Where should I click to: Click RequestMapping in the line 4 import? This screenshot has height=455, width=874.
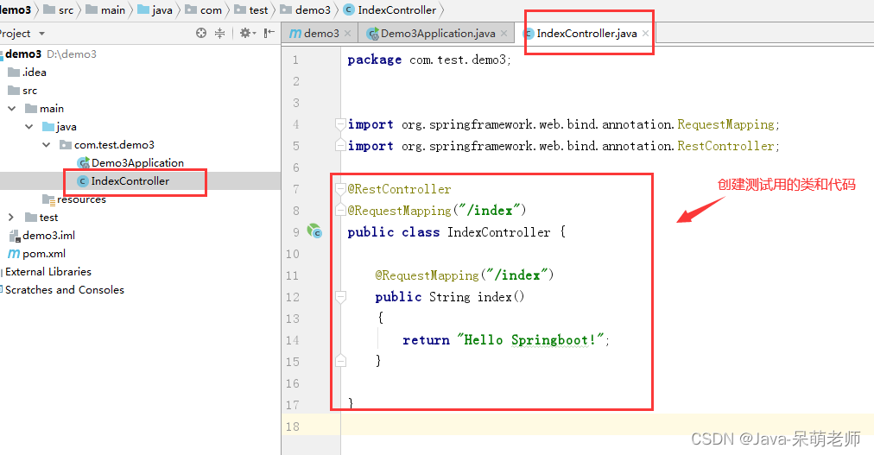click(725, 124)
